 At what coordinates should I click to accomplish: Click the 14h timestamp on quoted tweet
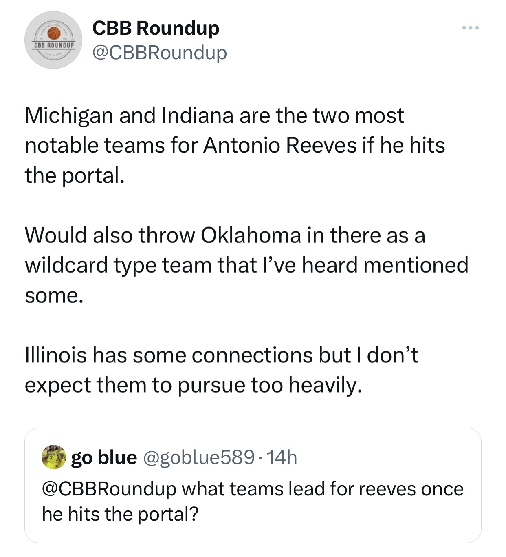[282, 457]
